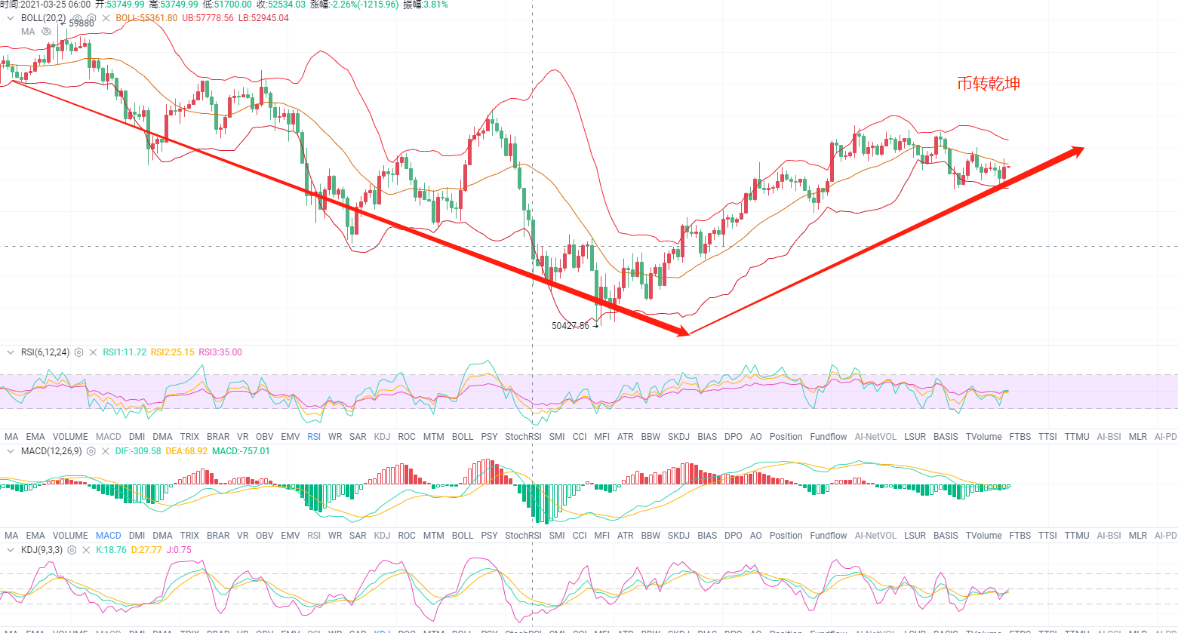Viewport: 1178px width, 633px height.
Task: Select FTBS tab in row under MACD chart
Action: pos(1020,536)
